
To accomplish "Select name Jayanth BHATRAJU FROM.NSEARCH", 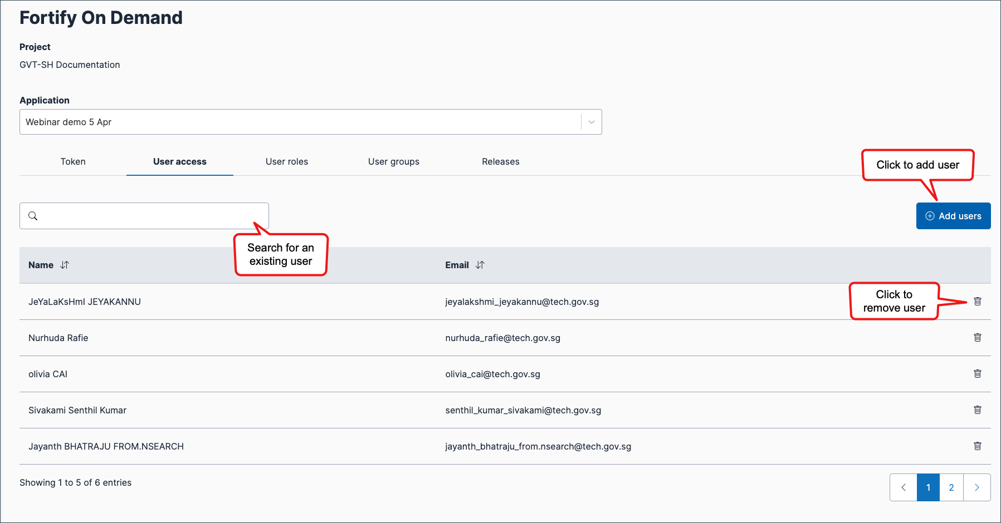I will [106, 446].
